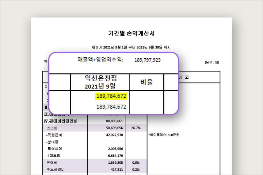Click the total value 189,797,923
The image size is (263, 175).
tap(148, 60)
